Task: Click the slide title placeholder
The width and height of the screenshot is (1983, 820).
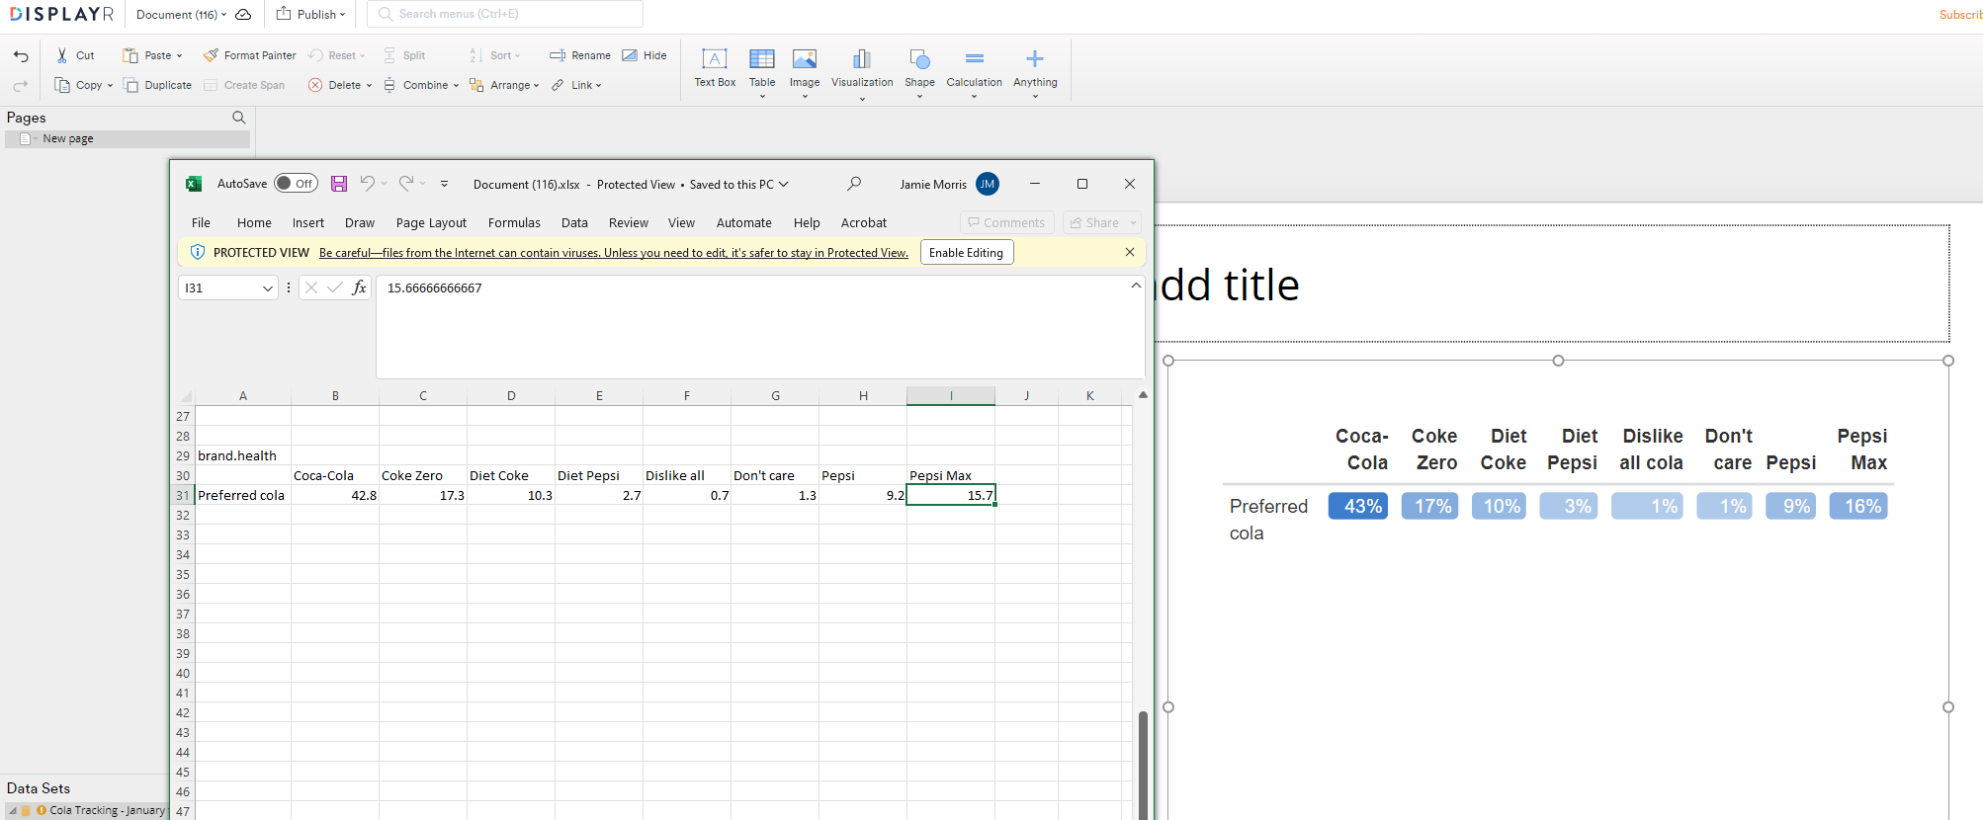Action: [x=1552, y=285]
